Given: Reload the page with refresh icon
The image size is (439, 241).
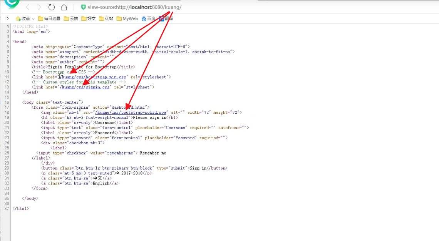Looking at the screenshot, I should tap(52, 7).
